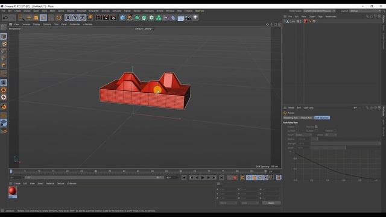
Task: Click the Spline Pen icon
Action: (130, 17)
